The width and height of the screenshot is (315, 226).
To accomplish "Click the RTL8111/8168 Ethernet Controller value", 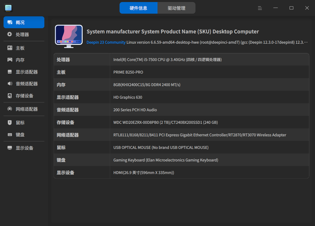I will (200, 135).
